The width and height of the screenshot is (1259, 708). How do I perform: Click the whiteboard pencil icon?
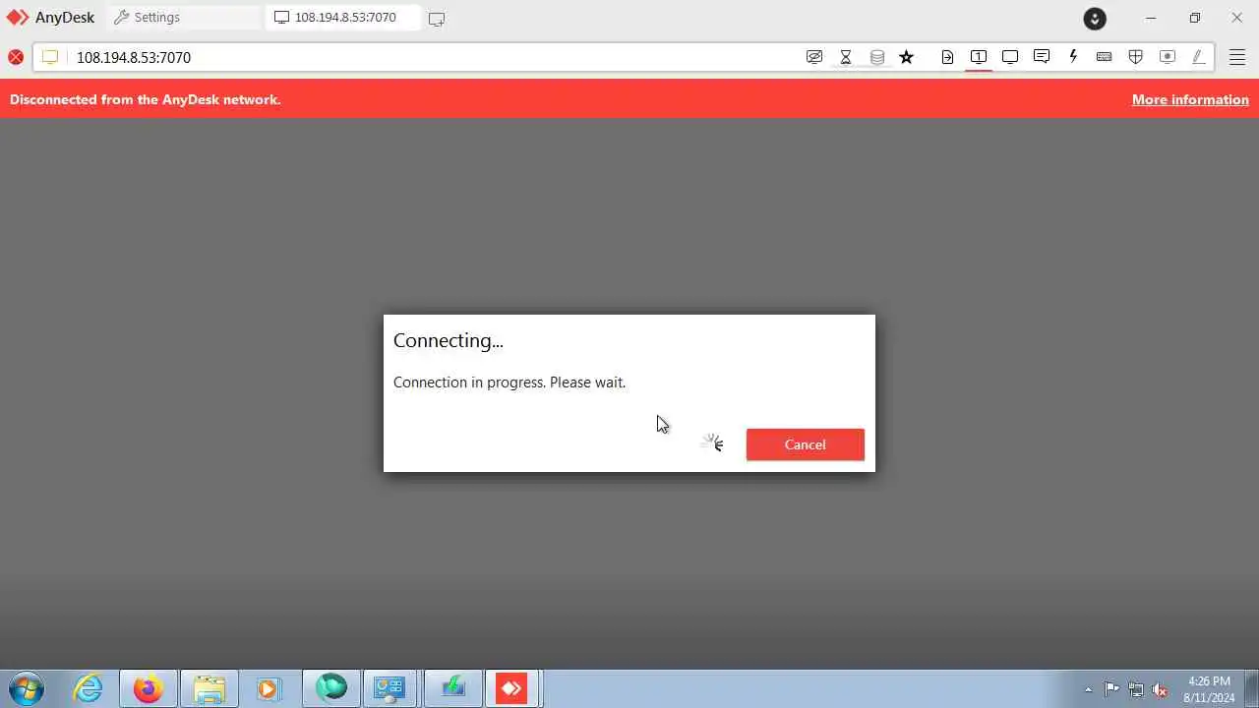point(1199,57)
